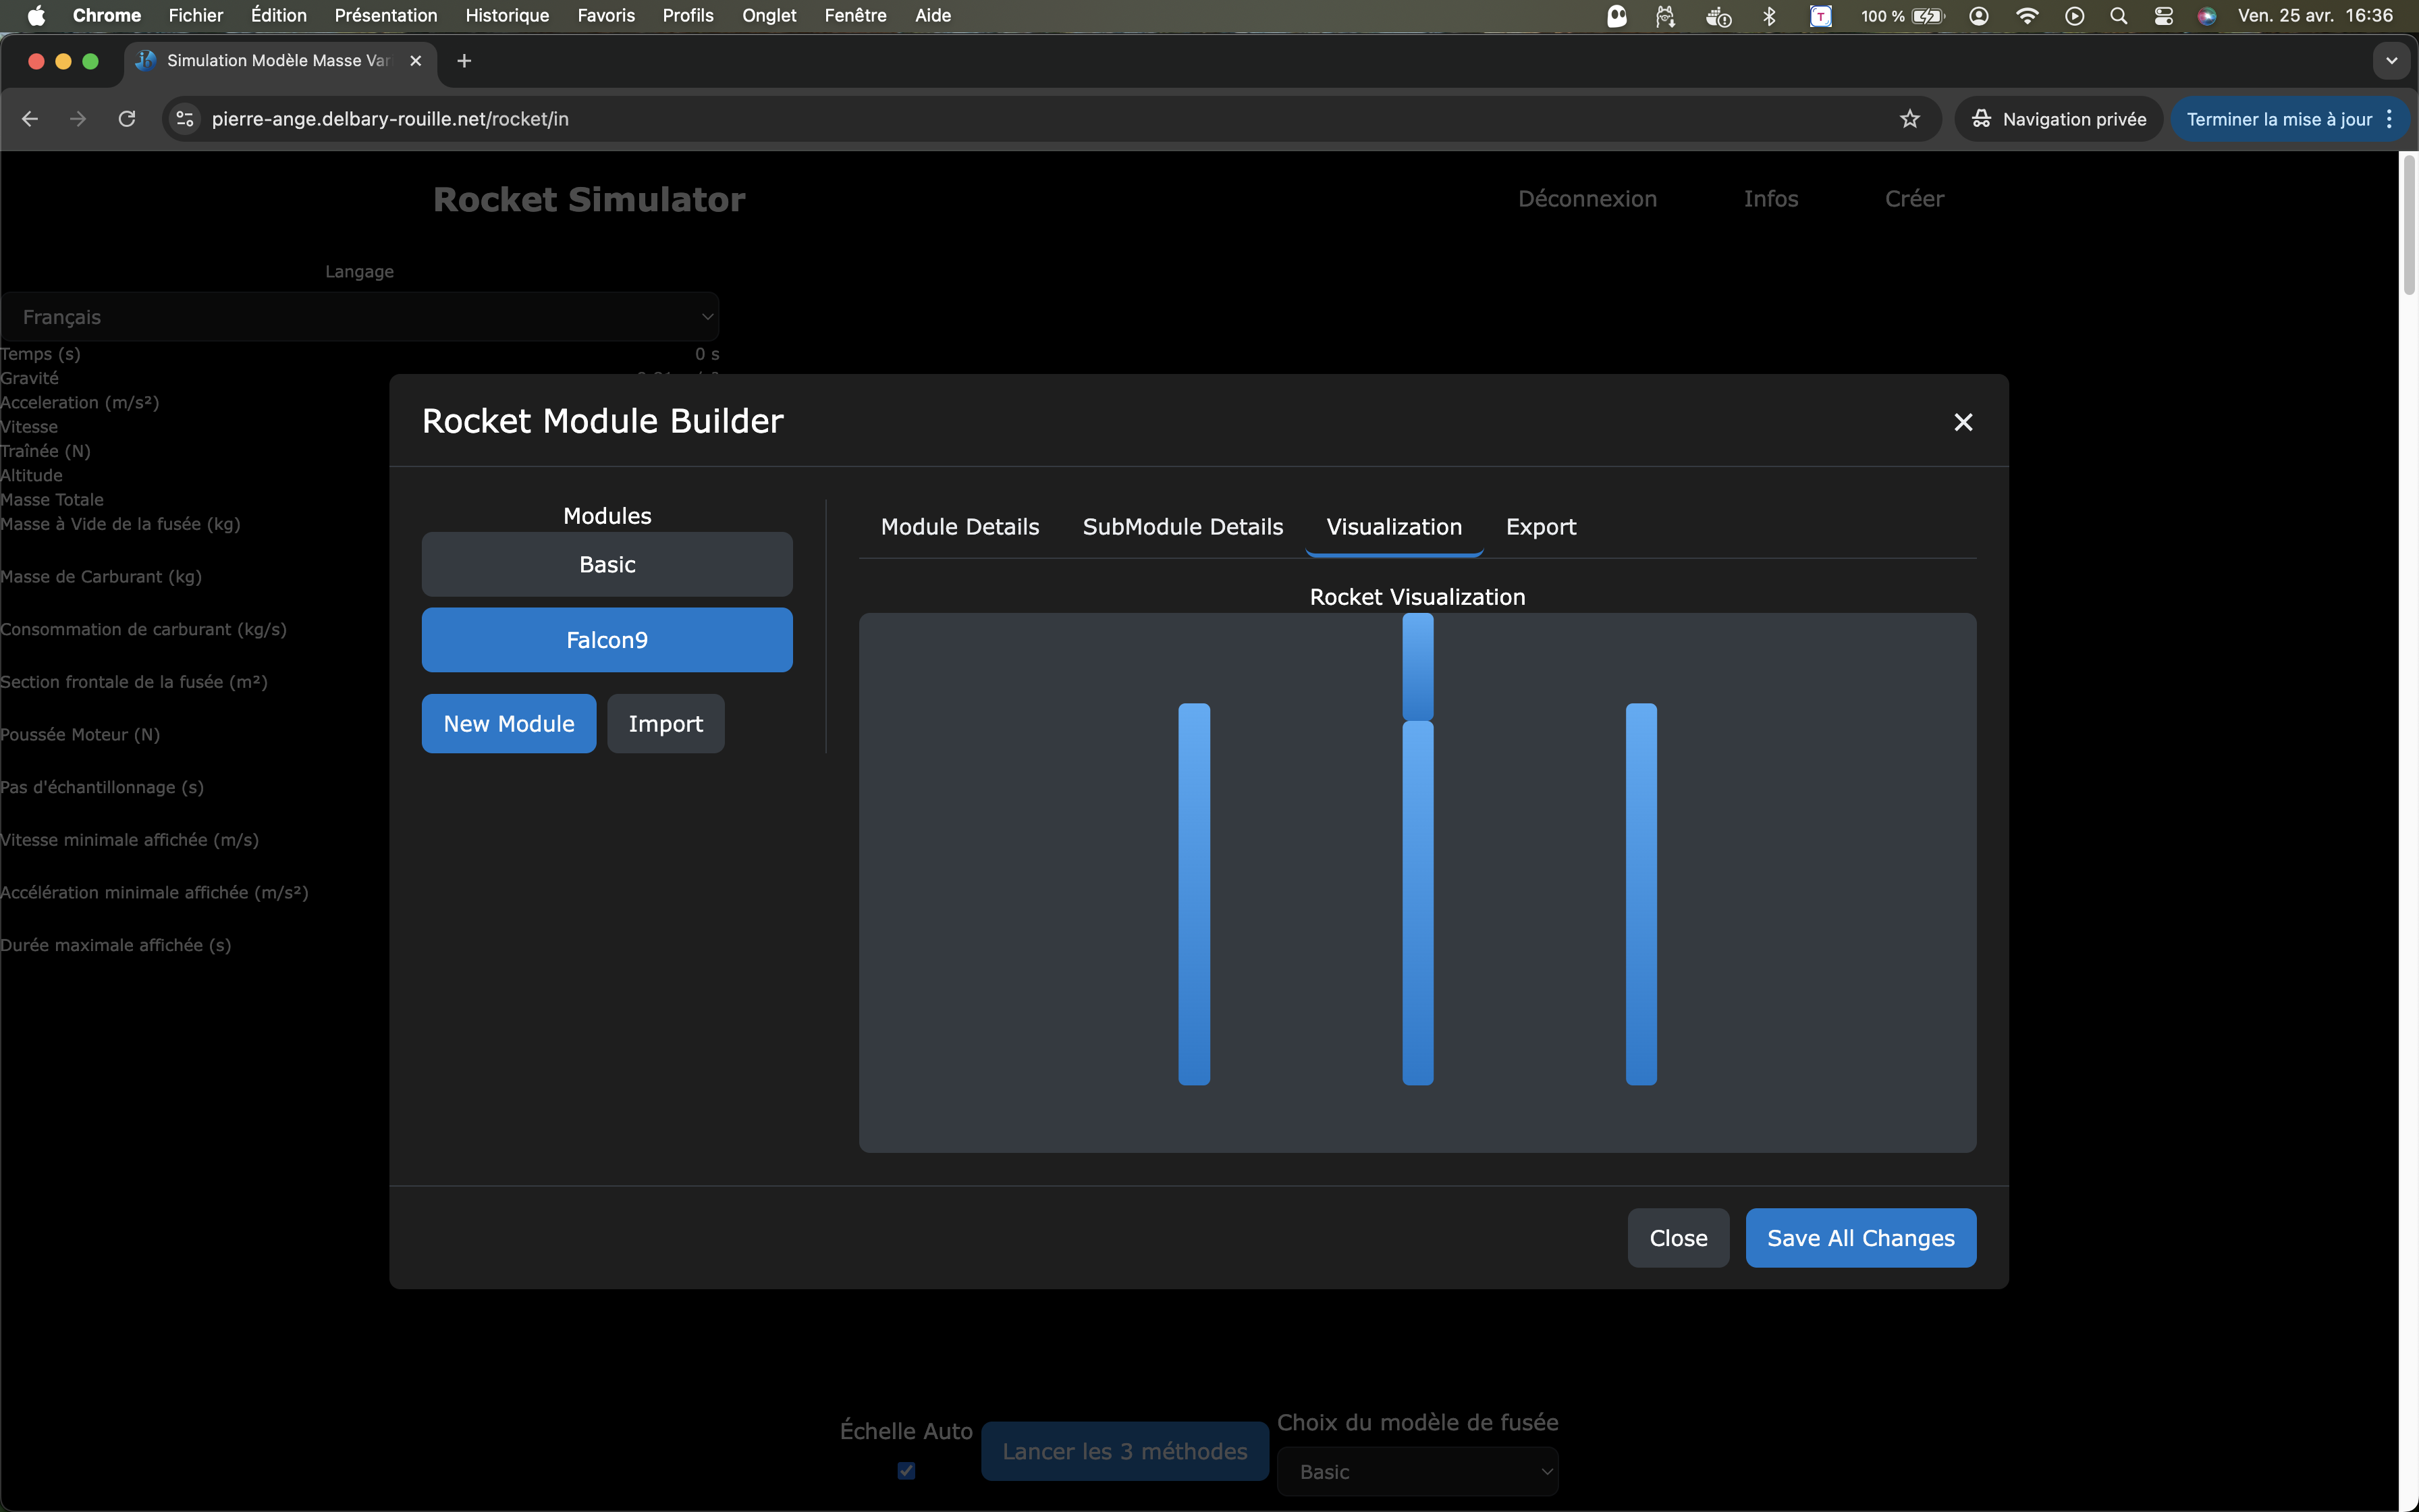The image size is (2419, 1512).
Task: Click Terminer la mise à jour
Action: tap(2278, 119)
